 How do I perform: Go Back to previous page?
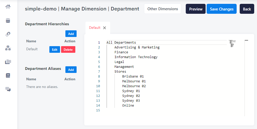click(x=247, y=9)
